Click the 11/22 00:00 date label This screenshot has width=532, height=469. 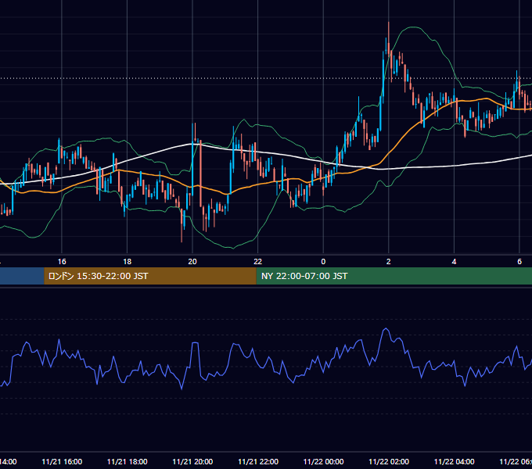point(323,462)
